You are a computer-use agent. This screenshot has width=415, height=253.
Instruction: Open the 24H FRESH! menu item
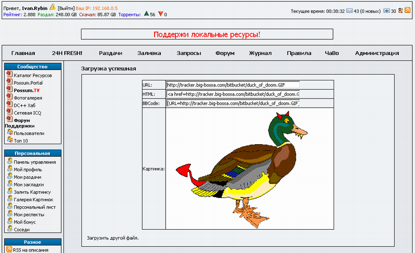pos(67,53)
